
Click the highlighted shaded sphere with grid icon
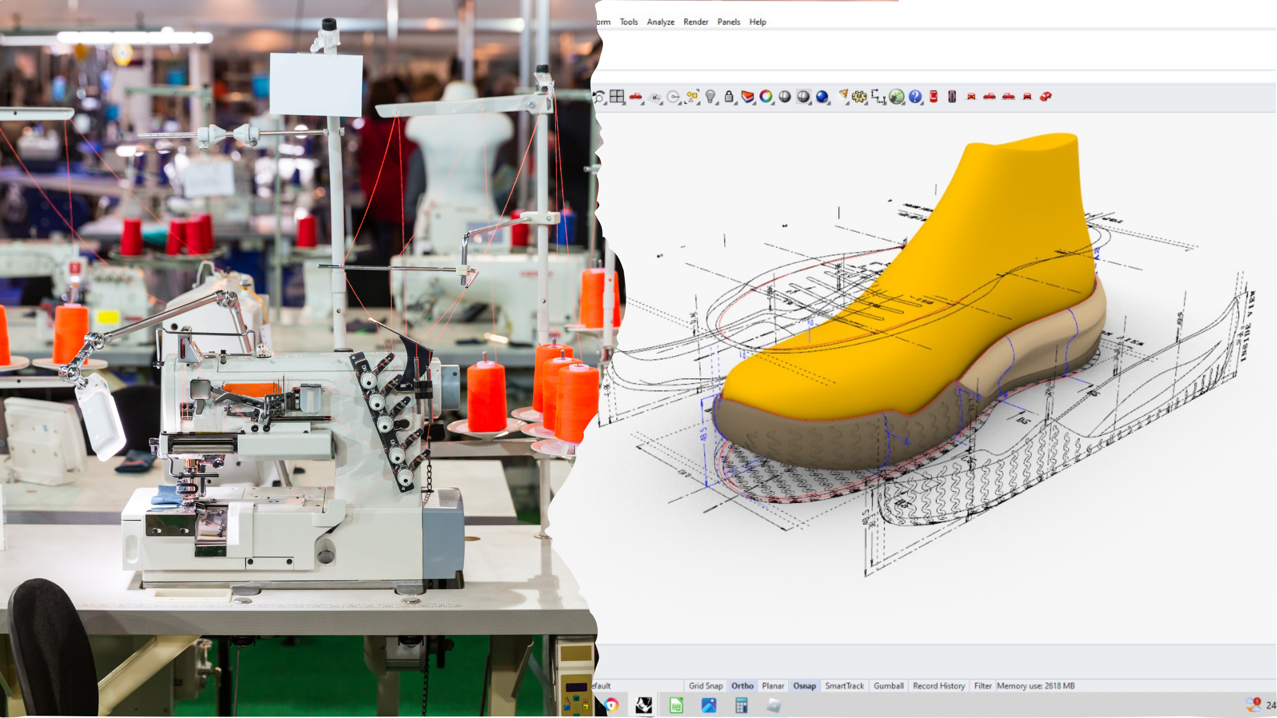803,96
